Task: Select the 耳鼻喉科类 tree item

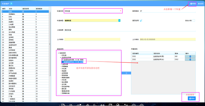Action: click(x=66, y=93)
